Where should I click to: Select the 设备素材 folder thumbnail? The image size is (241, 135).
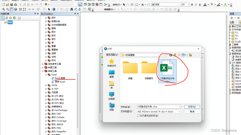point(149,71)
